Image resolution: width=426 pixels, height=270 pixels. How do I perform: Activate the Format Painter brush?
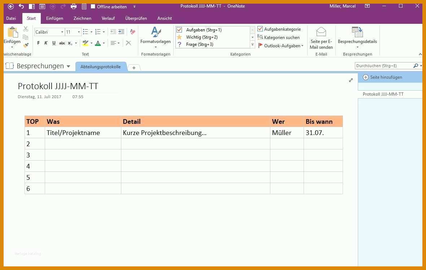coord(26,45)
